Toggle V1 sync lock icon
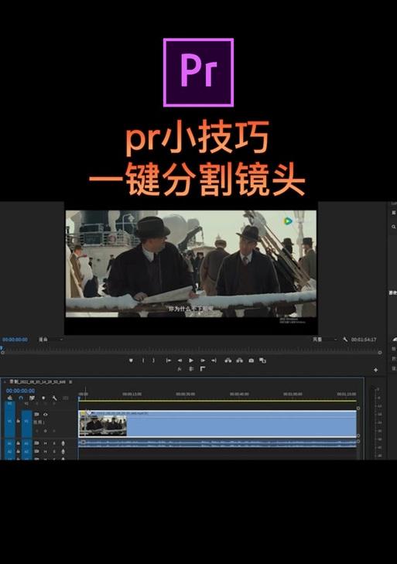The image size is (397, 564). tap(36, 415)
